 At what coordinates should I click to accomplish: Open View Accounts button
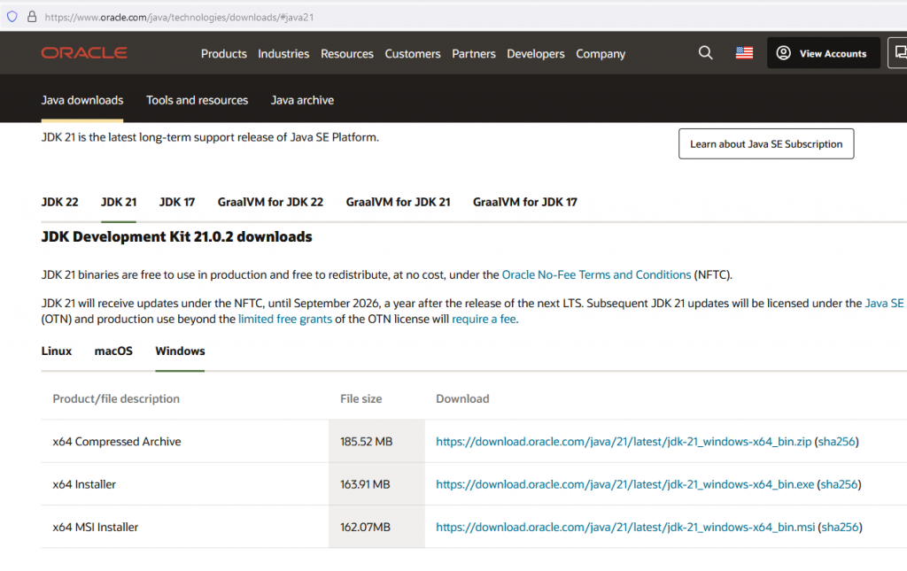tap(823, 53)
